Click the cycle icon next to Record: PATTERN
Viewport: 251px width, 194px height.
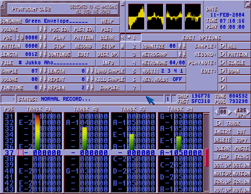(222, 55)
